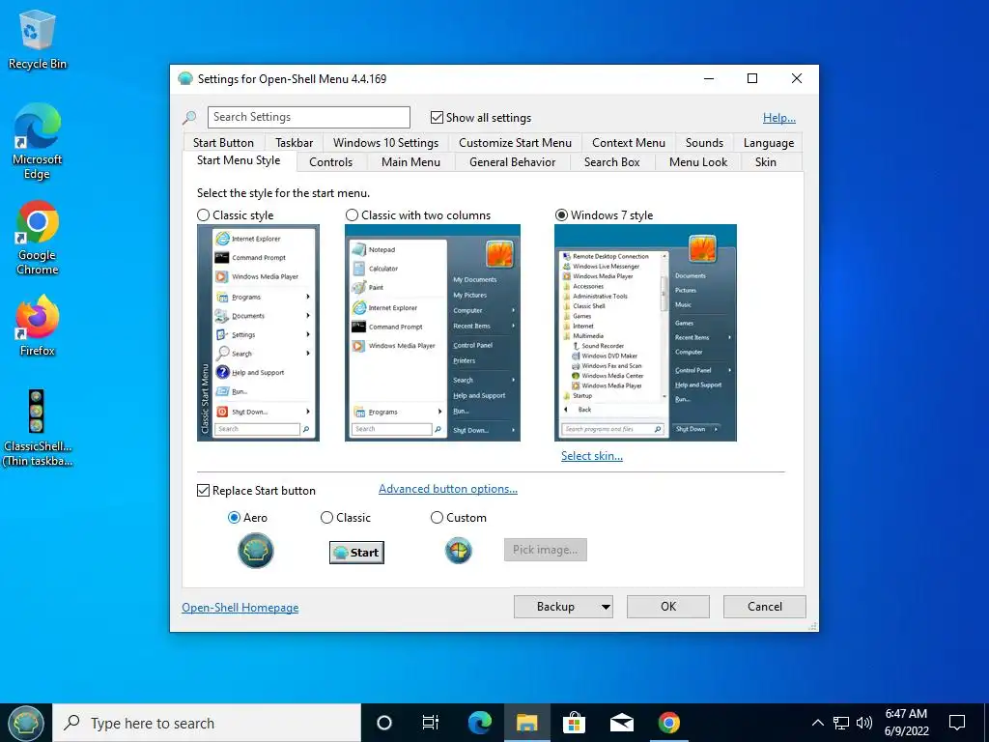The width and height of the screenshot is (989, 742).
Task: Switch to the Context Menu tab
Action: (628, 143)
